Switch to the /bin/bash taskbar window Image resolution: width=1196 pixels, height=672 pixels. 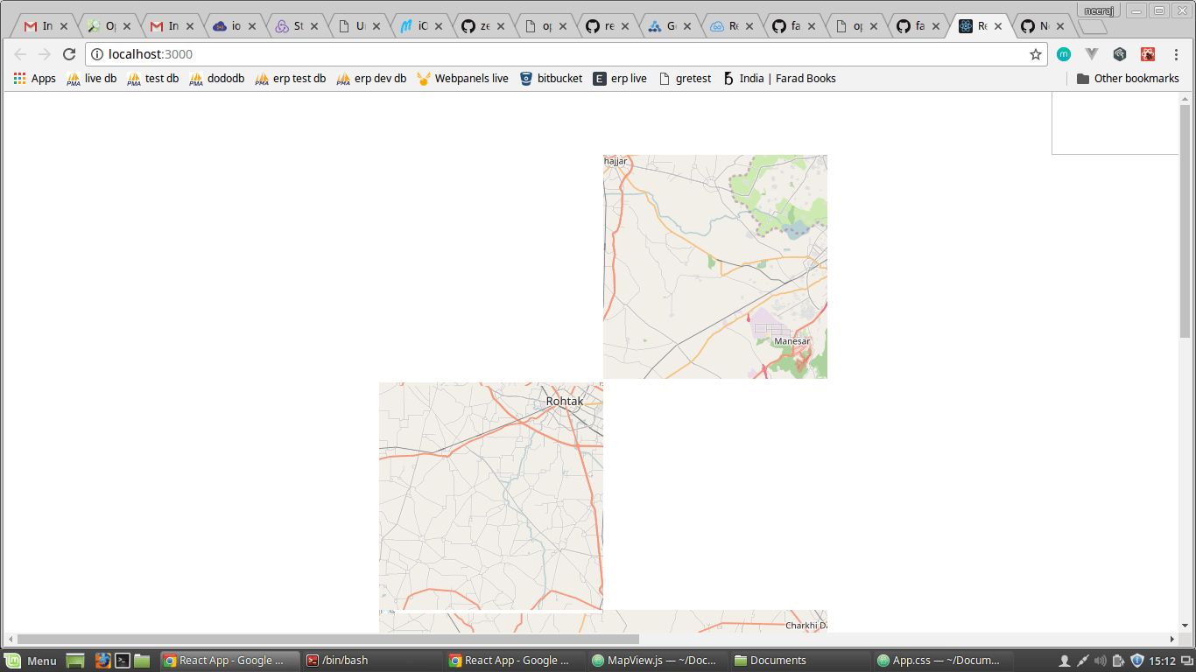pos(371,661)
